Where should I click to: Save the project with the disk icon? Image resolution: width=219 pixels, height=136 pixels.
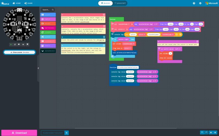point(67,133)
